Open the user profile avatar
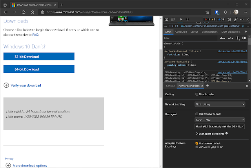 [x=236, y=12]
